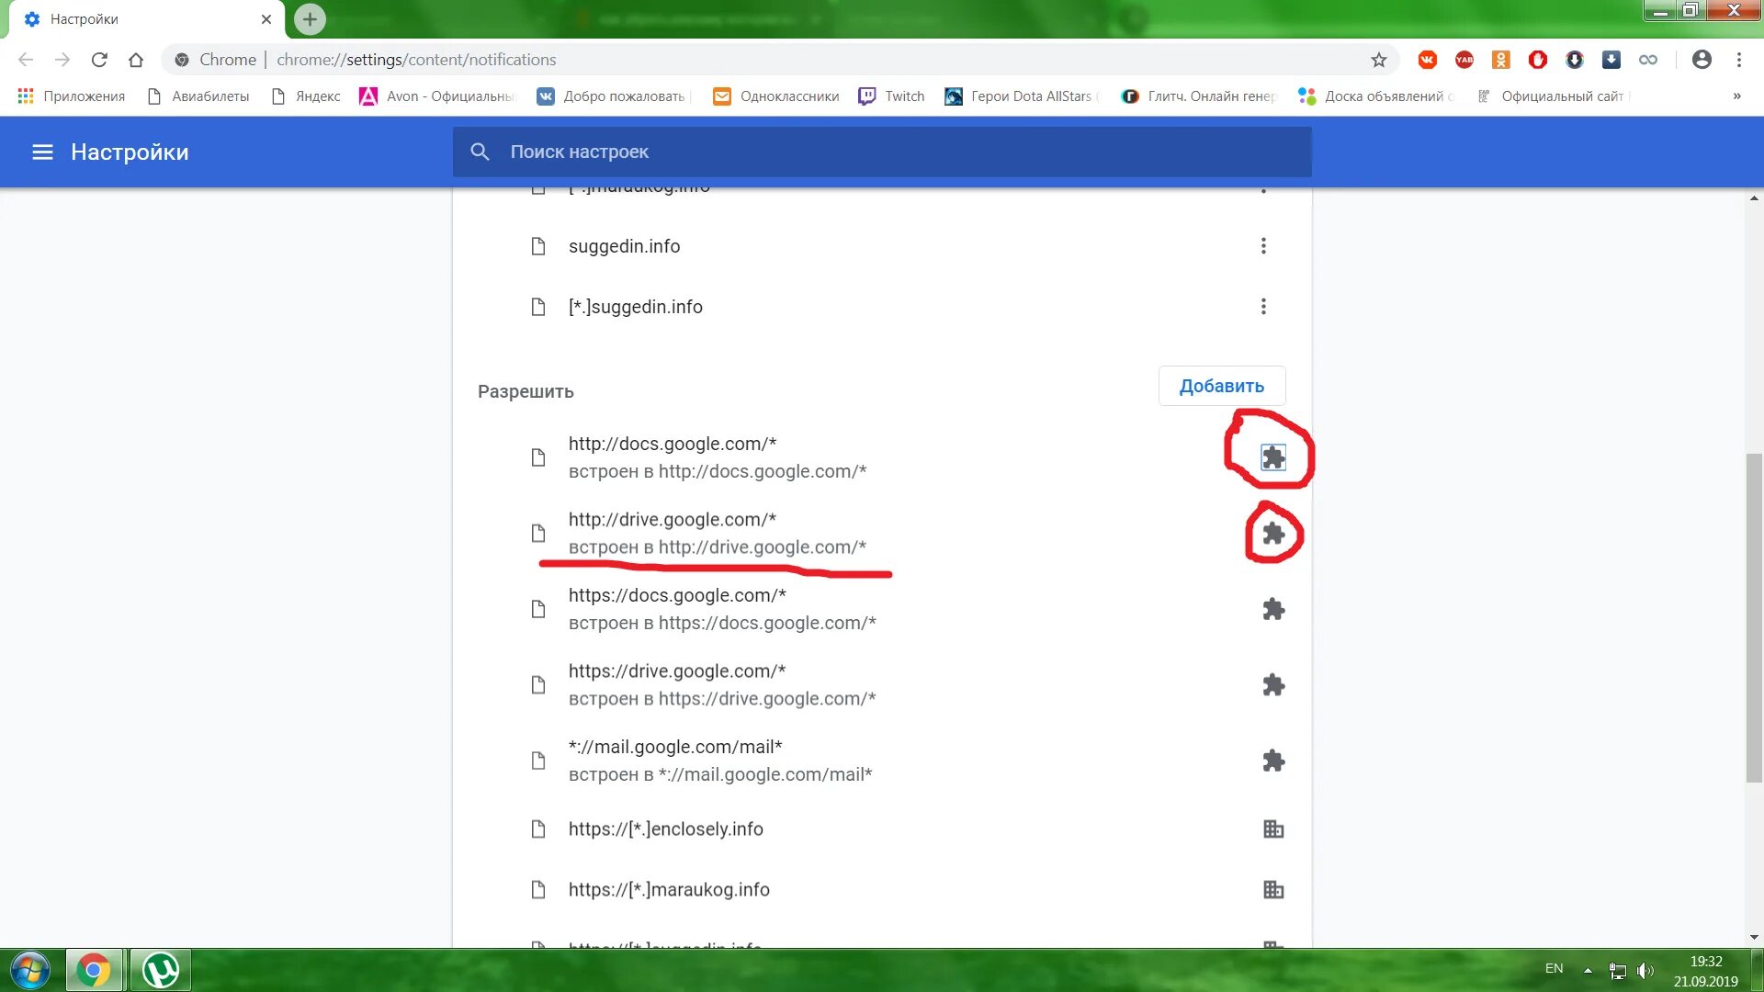Click the grid icon for https://[*.]enclosely.info
The image size is (1764, 992).
[x=1272, y=829]
